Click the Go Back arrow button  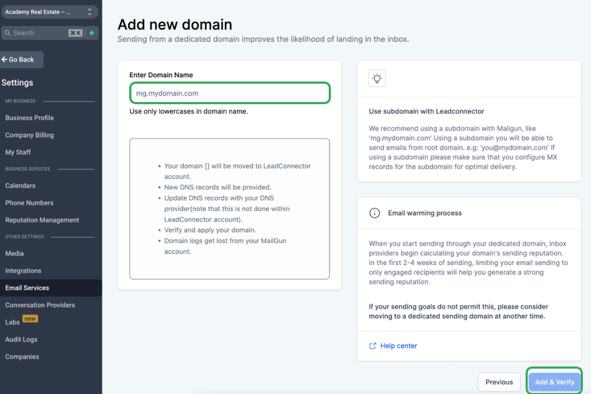pyautogui.click(x=21, y=60)
